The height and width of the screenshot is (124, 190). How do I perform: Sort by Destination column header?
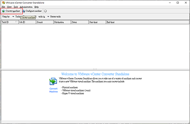(x=62, y=22)
